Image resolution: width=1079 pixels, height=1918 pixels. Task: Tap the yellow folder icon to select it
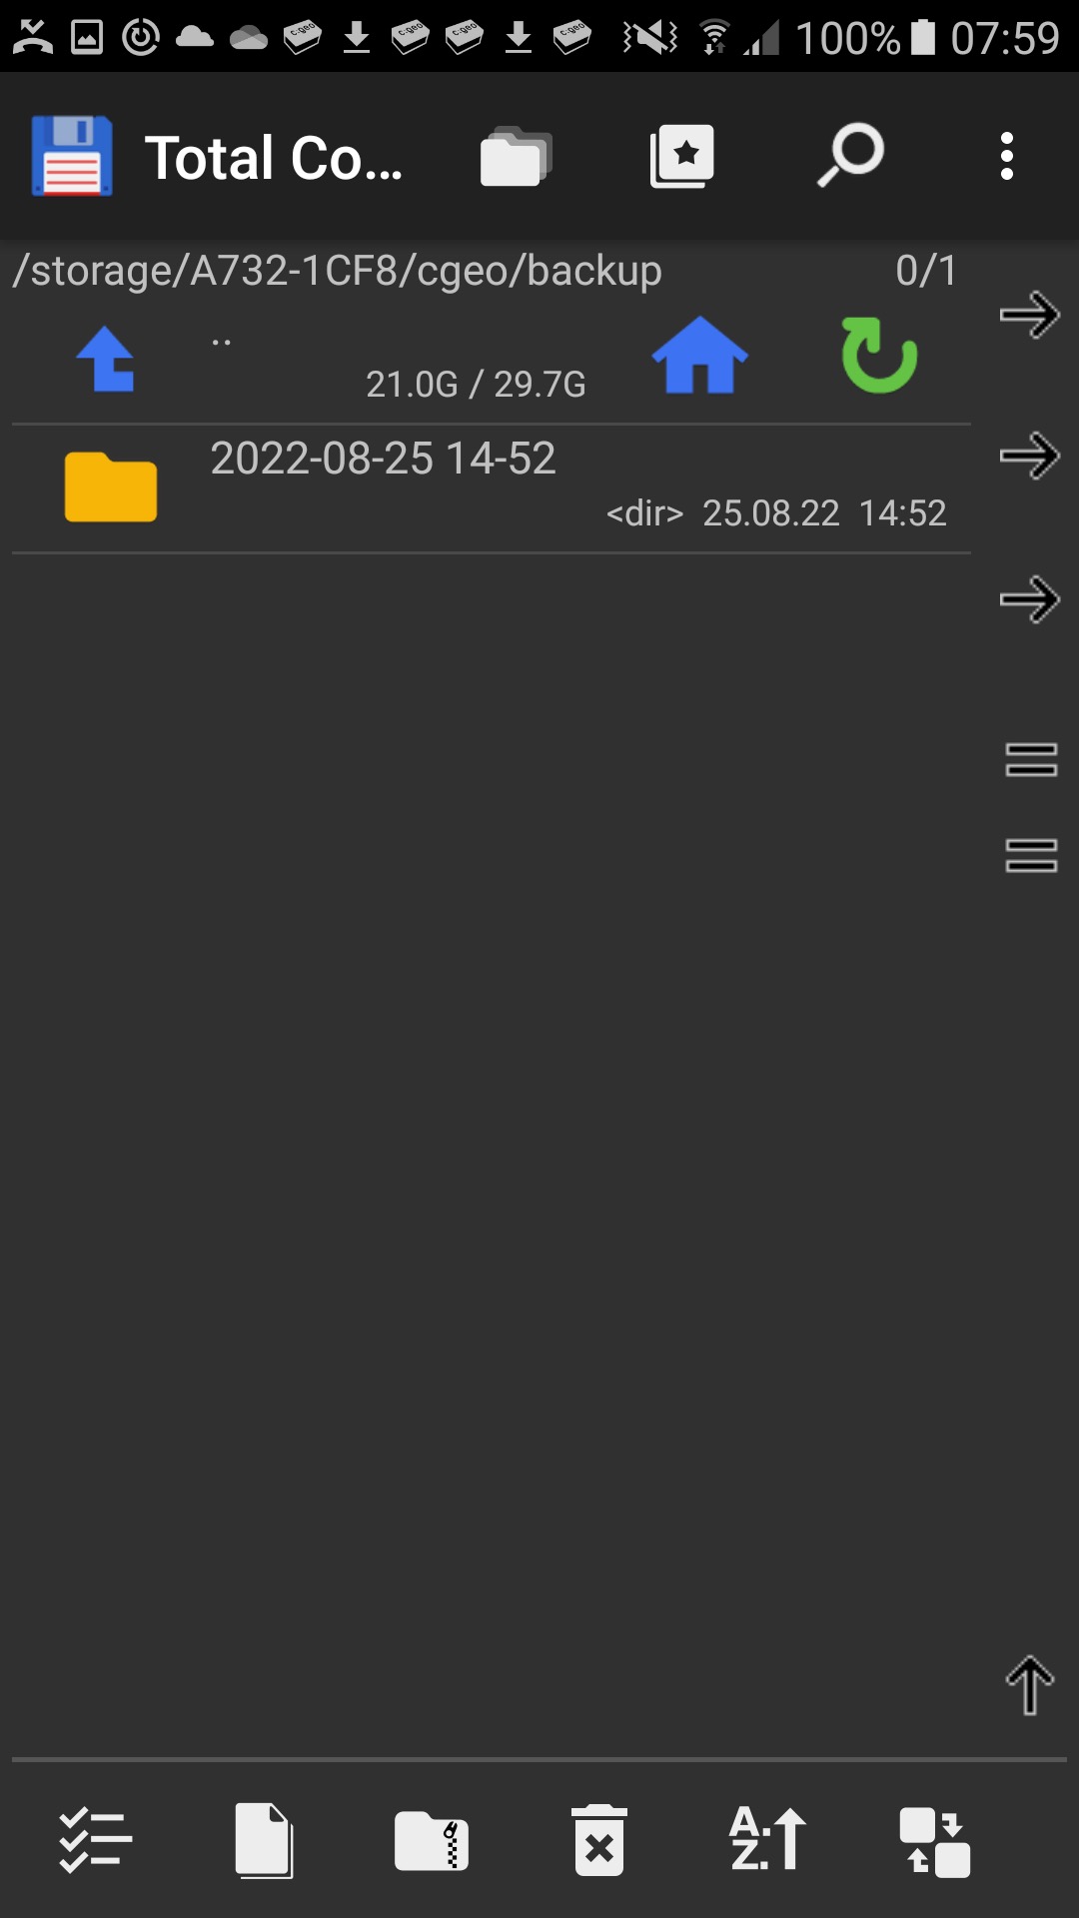pos(111,486)
